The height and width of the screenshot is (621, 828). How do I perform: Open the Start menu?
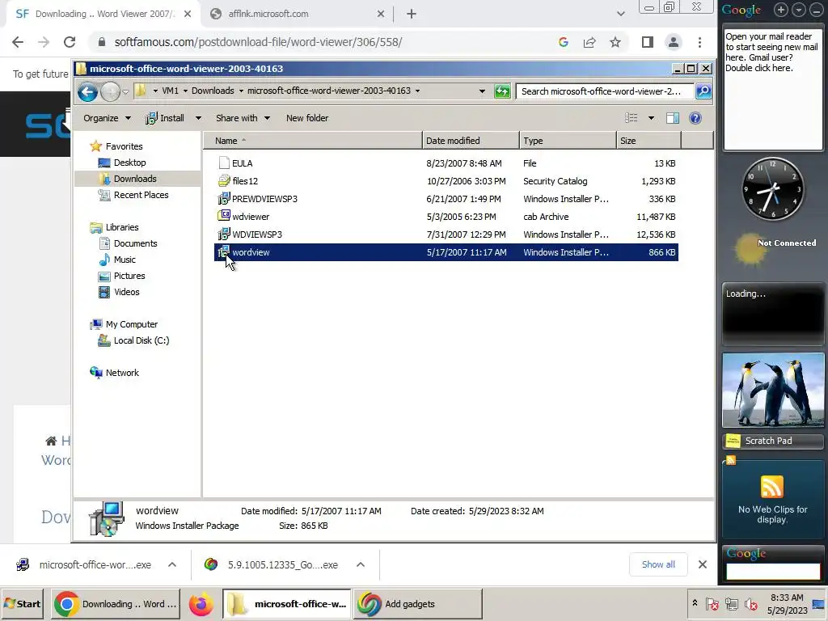pos(22,604)
